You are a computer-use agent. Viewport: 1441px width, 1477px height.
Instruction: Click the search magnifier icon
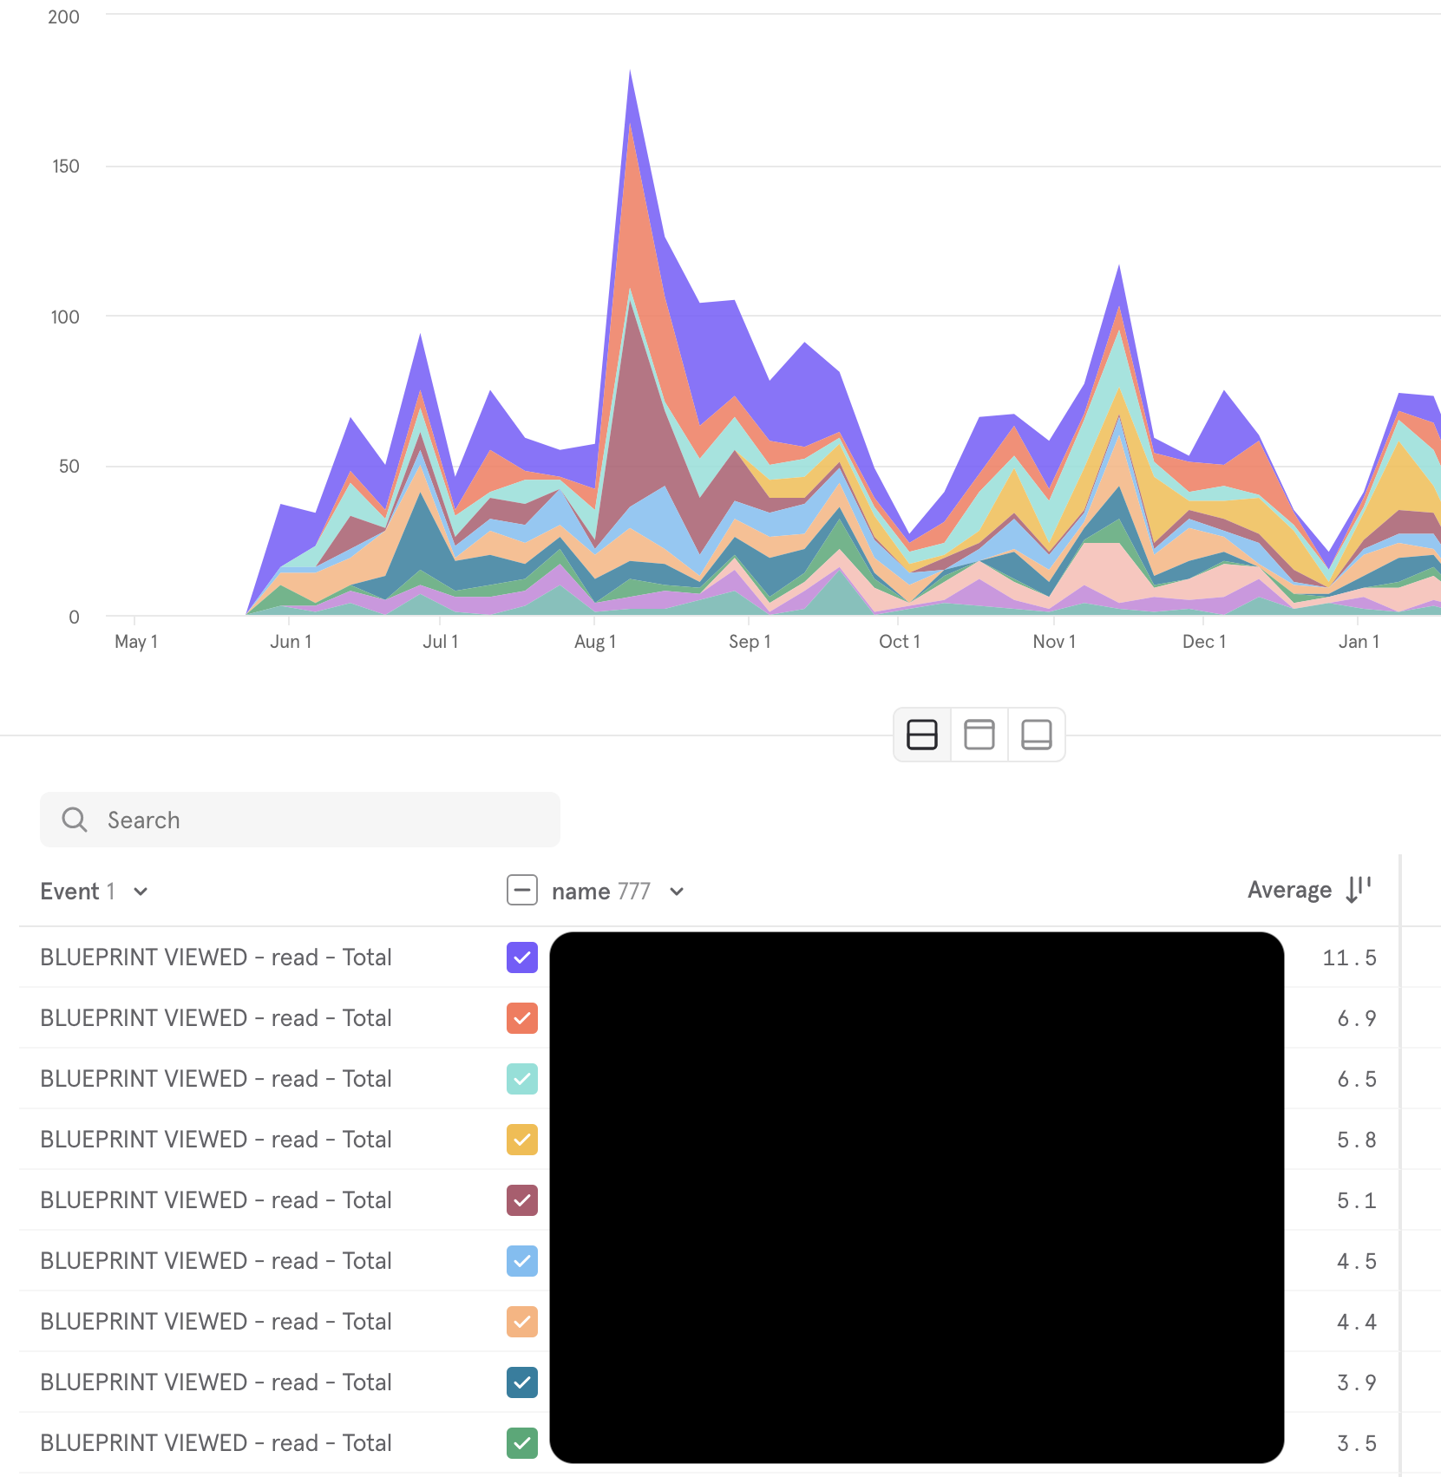[x=75, y=819]
